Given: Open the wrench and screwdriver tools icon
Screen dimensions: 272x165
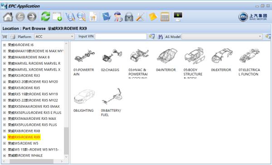Looking at the screenshot, I should (140, 17).
